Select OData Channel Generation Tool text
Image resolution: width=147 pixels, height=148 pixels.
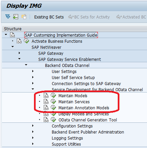tap(88, 120)
